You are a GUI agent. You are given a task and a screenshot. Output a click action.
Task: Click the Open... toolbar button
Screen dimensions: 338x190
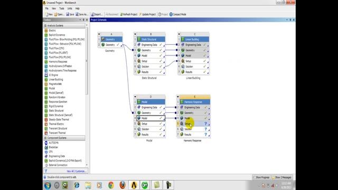[59, 14]
